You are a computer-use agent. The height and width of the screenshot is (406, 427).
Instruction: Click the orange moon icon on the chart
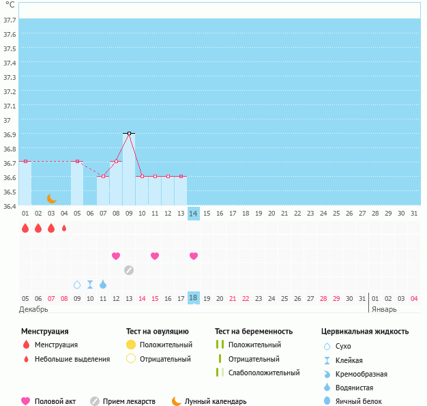click(52, 198)
